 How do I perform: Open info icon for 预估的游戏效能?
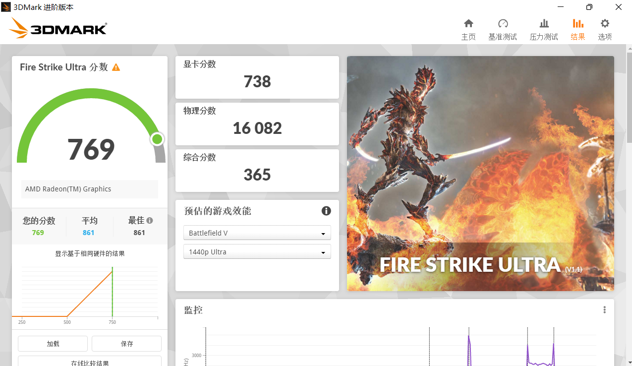[326, 211]
